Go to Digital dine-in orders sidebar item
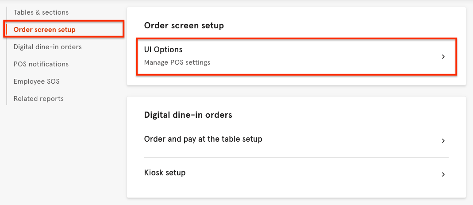Image resolution: width=473 pixels, height=205 pixels. click(x=47, y=47)
